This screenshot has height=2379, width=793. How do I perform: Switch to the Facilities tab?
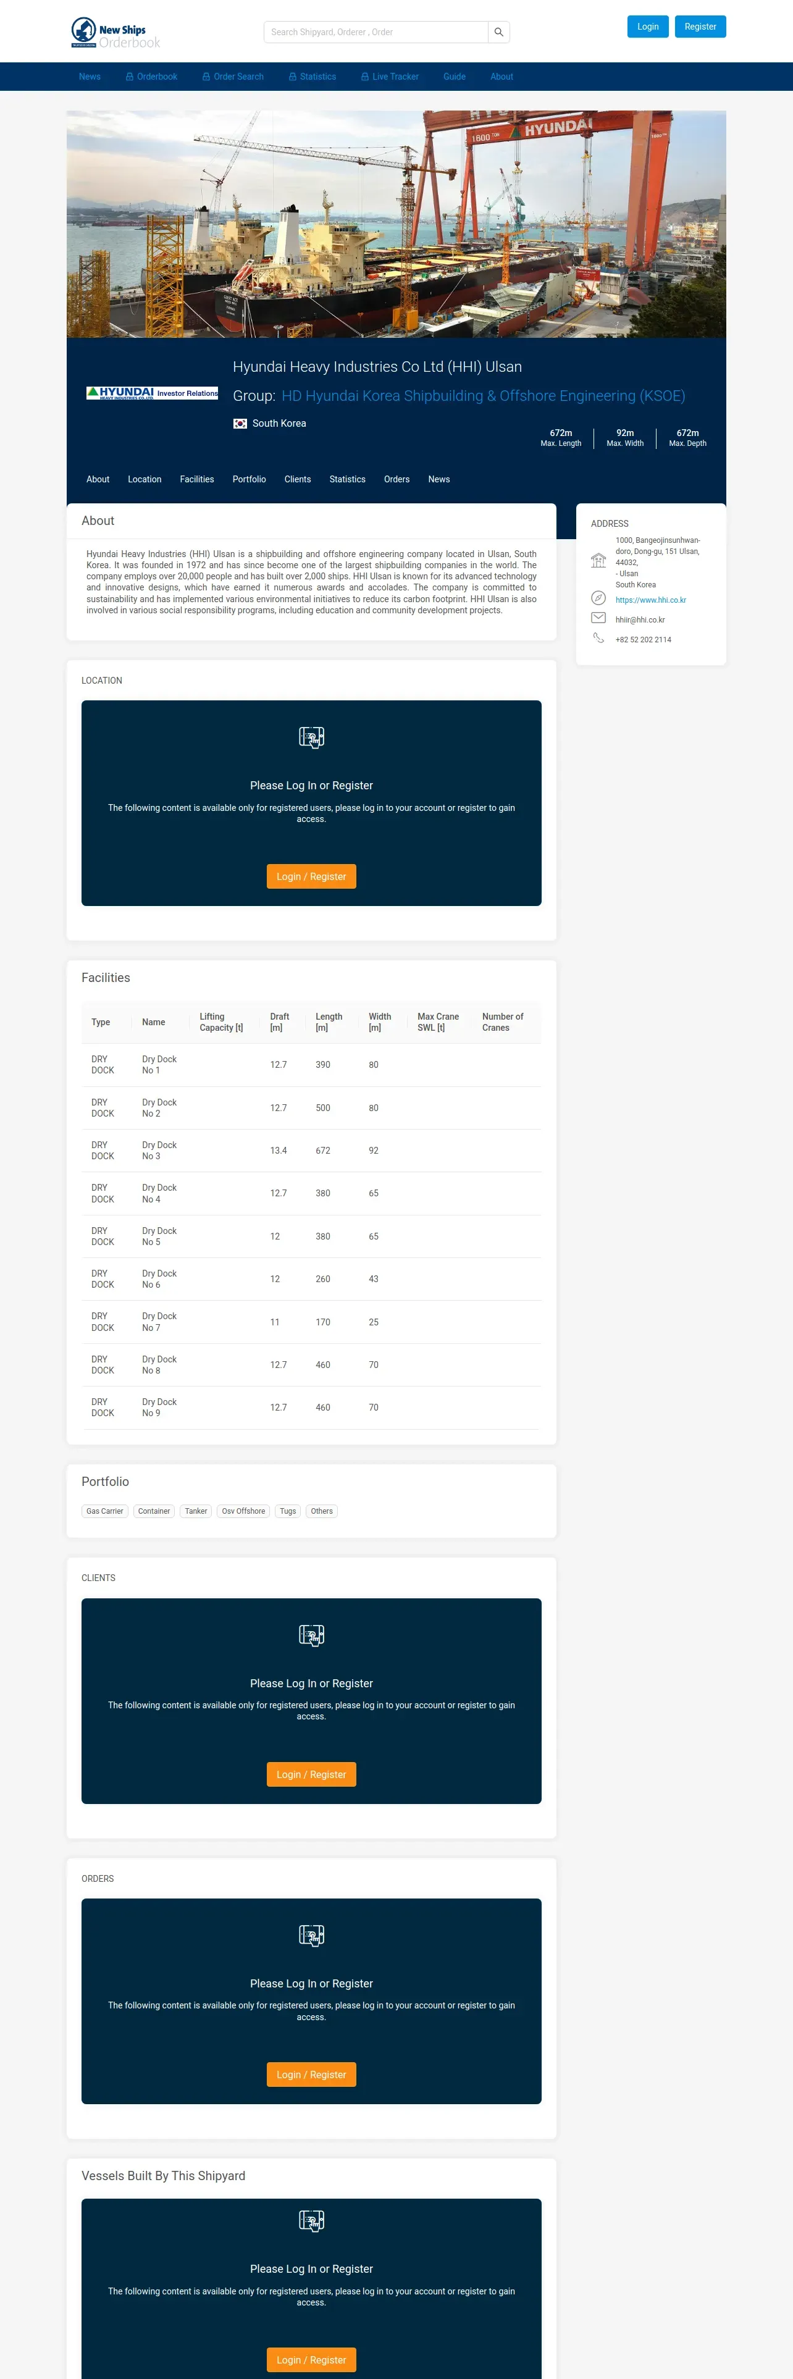pos(196,479)
